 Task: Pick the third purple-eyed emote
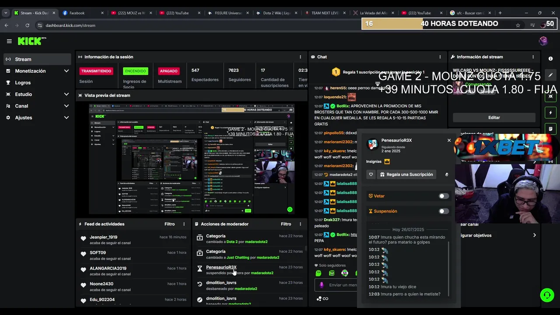345,273
